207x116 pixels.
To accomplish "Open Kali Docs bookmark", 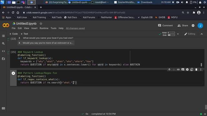I will click(71, 17).
